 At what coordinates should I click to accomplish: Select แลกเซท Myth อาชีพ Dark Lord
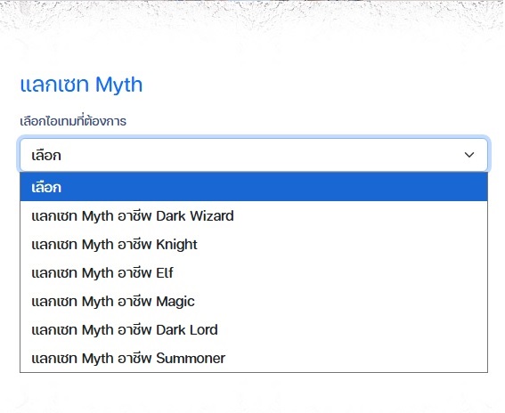tap(254, 329)
